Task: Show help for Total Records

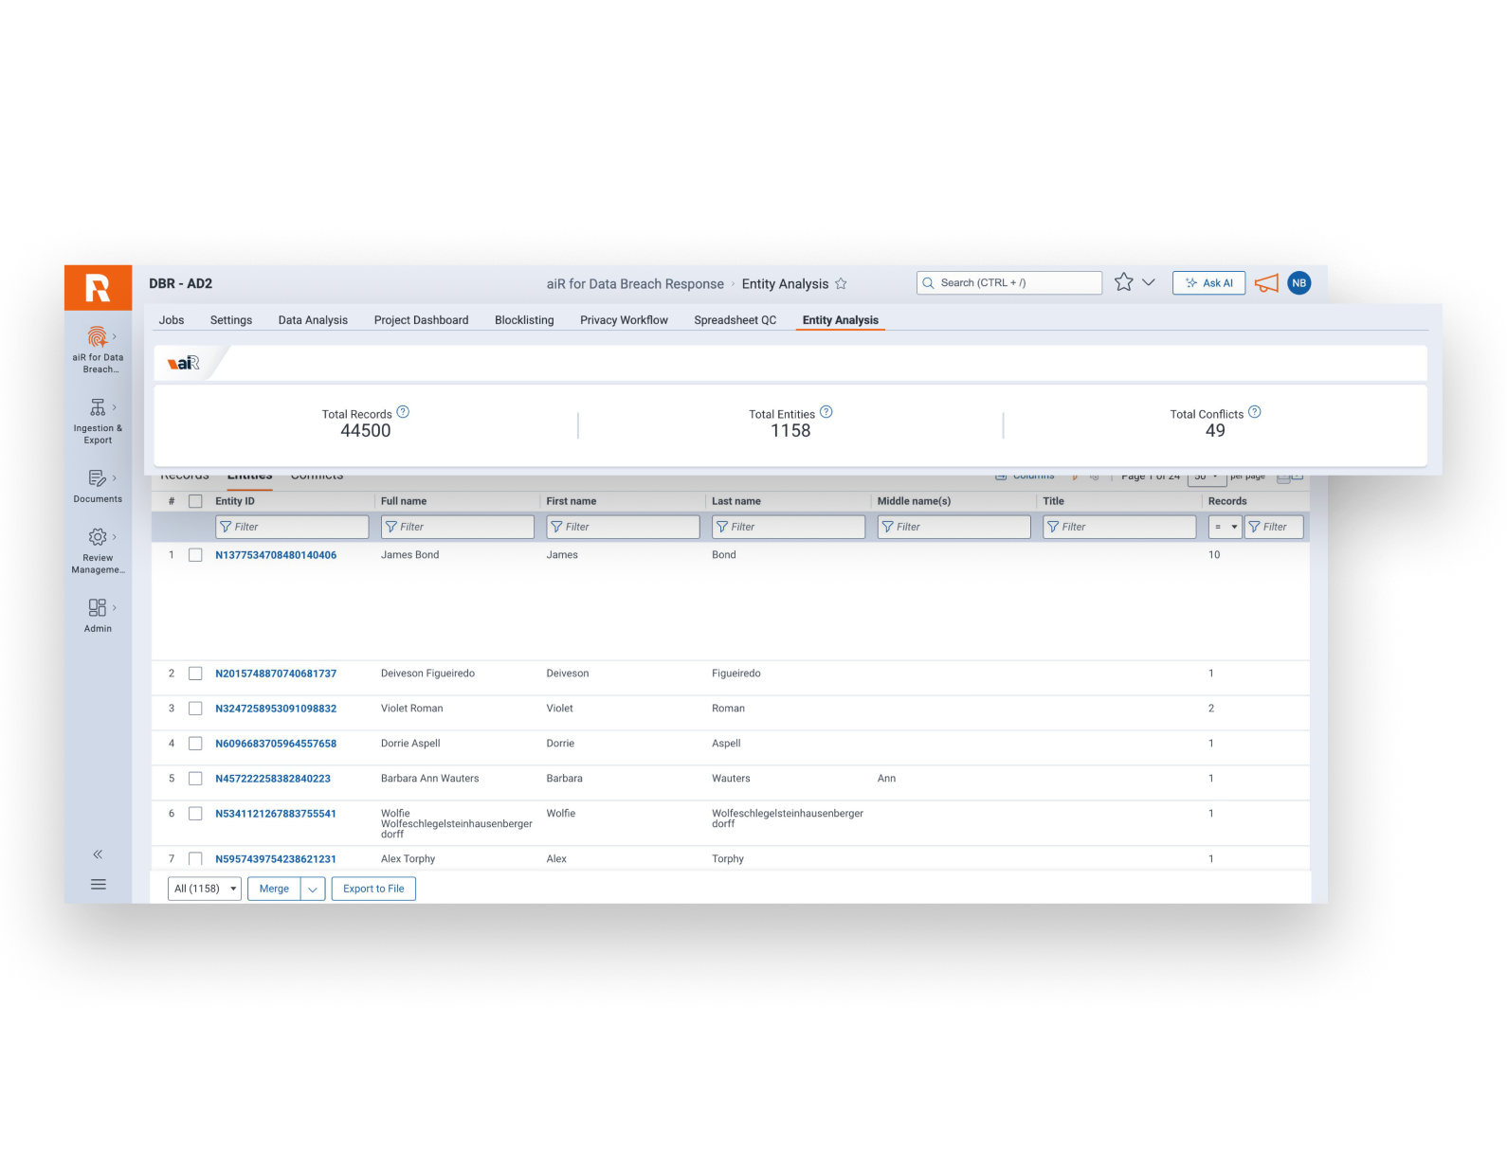Action: coord(403,412)
